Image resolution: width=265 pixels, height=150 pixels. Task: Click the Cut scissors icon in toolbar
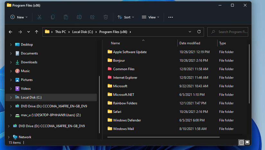point(40,17)
